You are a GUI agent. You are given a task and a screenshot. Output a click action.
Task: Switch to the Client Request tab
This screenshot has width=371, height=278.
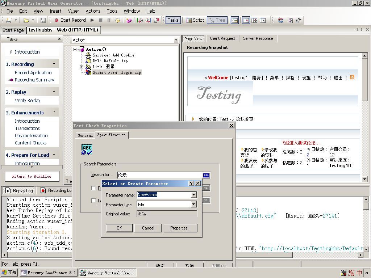(222, 38)
